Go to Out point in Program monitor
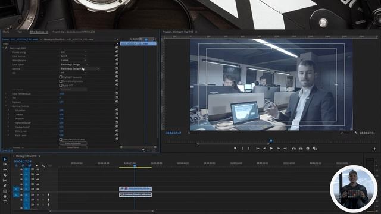Viewport: 381px width, 214px height. (x=285, y=149)
